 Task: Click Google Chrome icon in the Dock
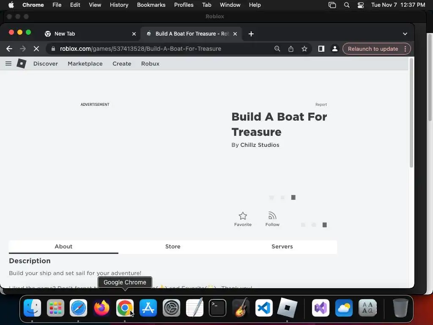(125, 308)
